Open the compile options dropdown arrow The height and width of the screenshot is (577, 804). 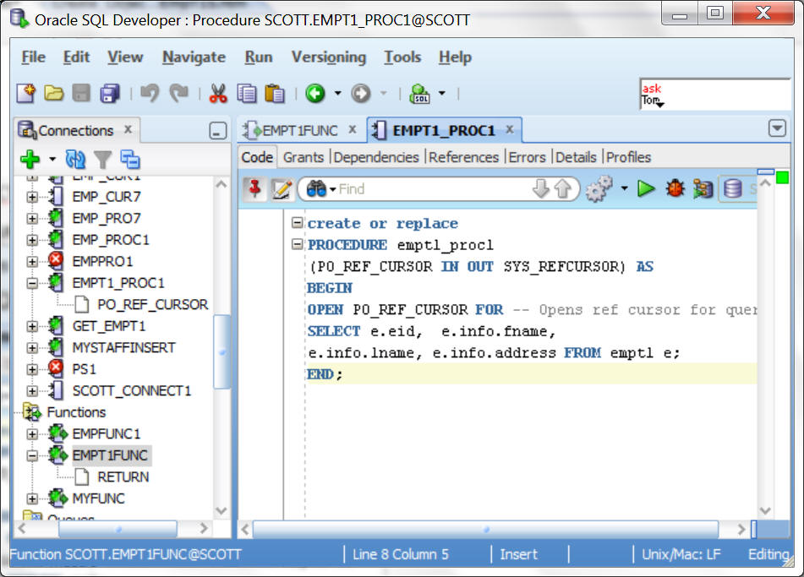624,188
